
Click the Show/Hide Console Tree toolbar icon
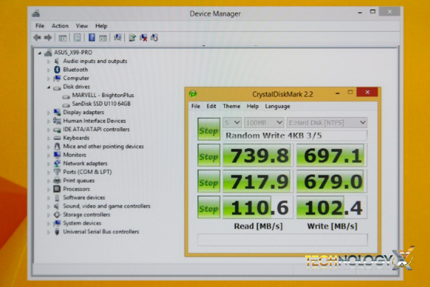click(x=63, y=38)
